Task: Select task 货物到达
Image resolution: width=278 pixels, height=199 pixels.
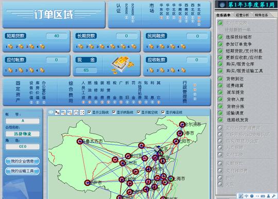Action: [235, 79]
